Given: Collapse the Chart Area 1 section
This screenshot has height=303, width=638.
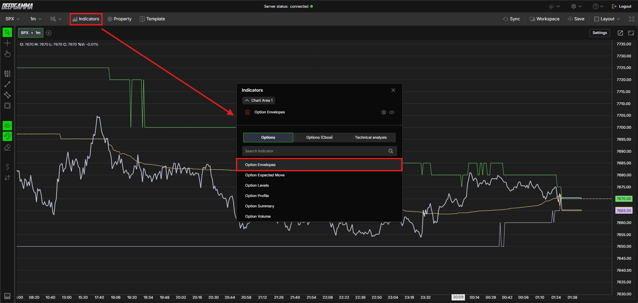Looking at the screenshot, I should pyautogui.click(x=259, y=100).
